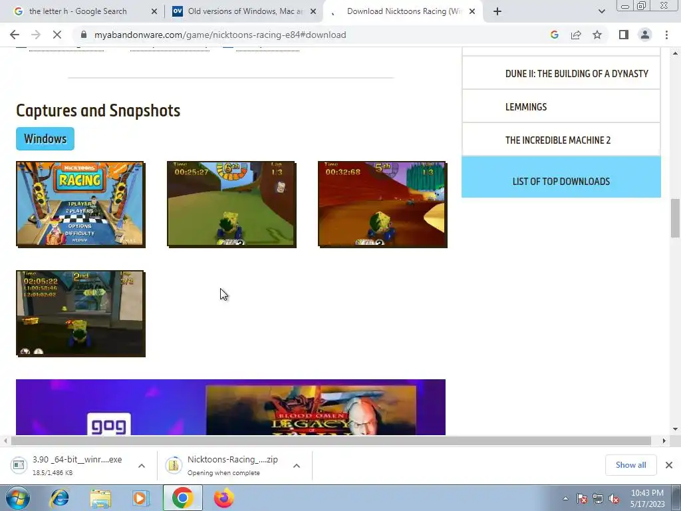Click the forward navigation arrow
The width and height of the screenshot is (681, 511).
[x=36, y=35]
